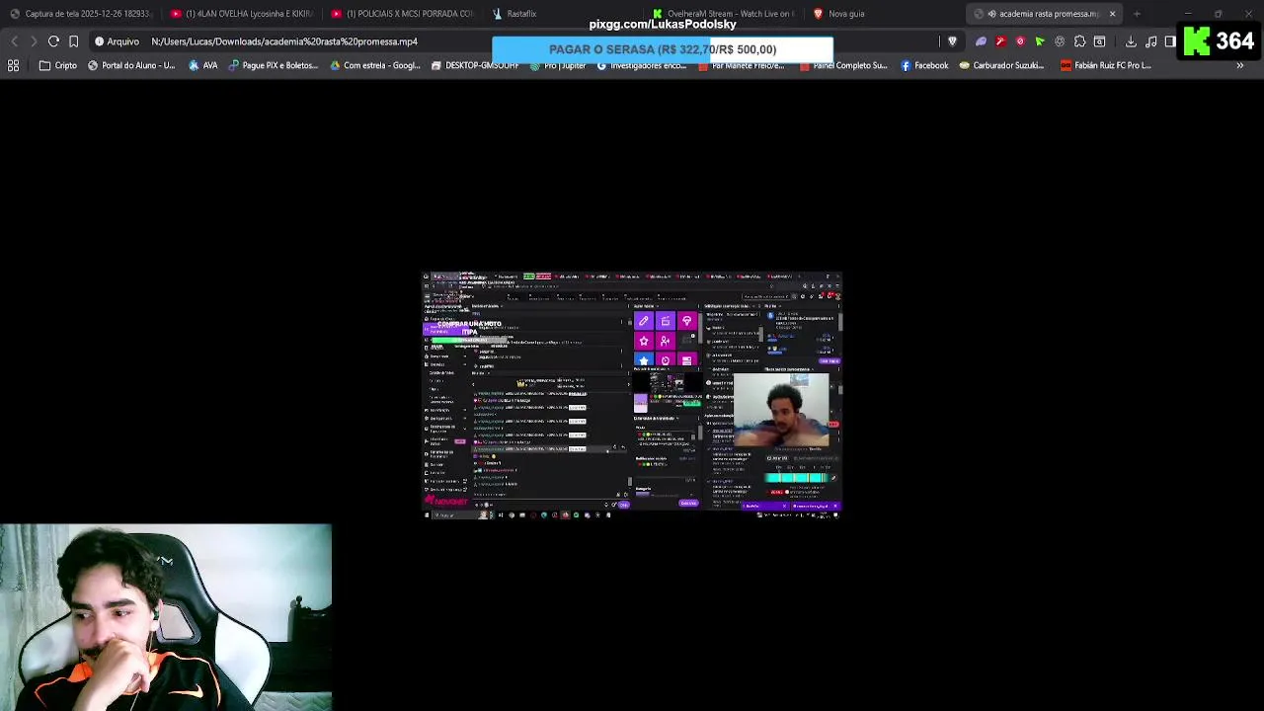1264x711 pixels.
Task: Open the apps grid in the bookmarks bar
Action: pos(14,65)
